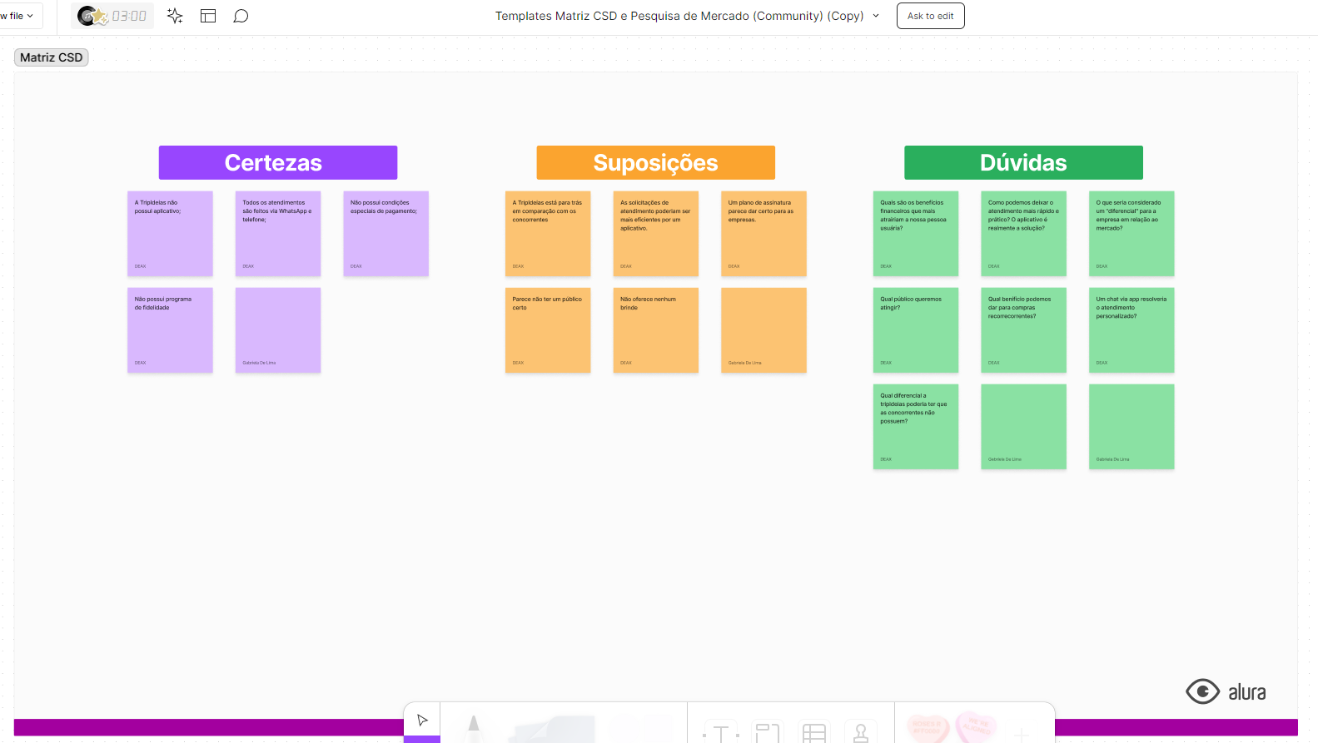Select the Table tool
The height and width of the screenshot is (743, 1318).
pyautogui.click(x=814, y=732)
